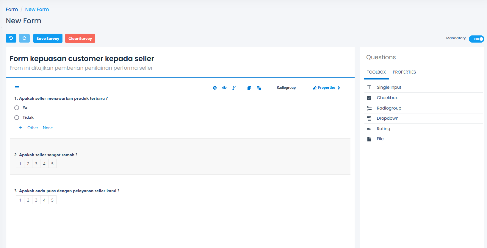Select the File toolbox icon

coord(369,139)
